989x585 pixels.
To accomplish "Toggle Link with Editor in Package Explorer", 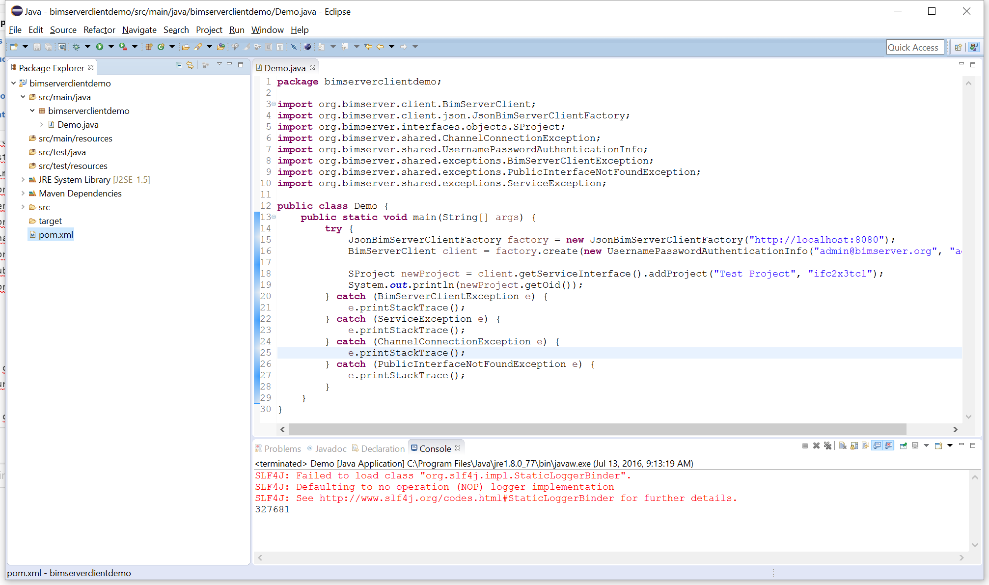I will pos(190,65).
